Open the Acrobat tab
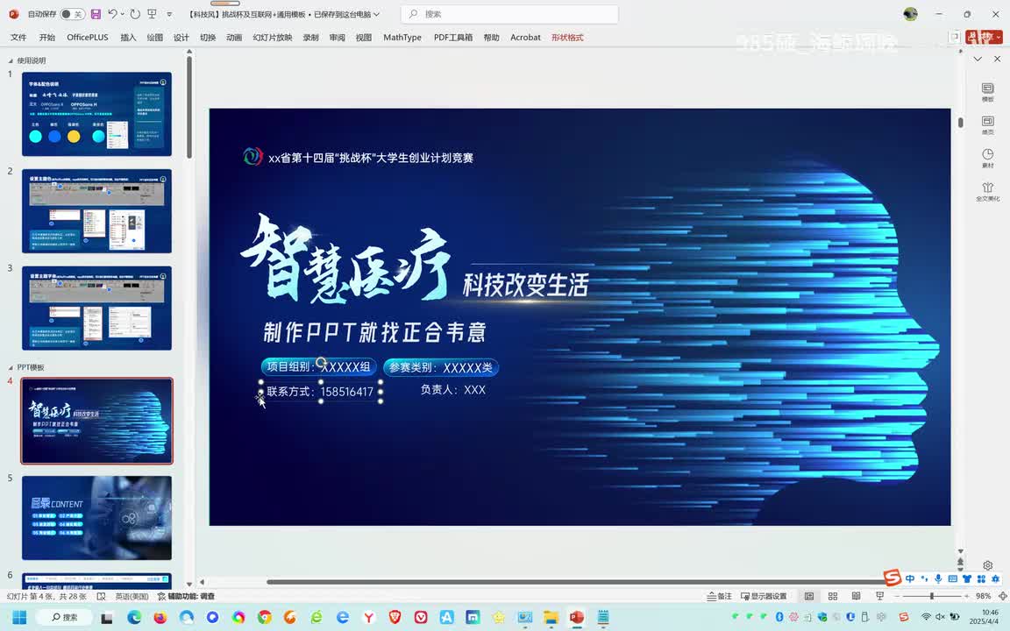Viewport: 1010px width, 631px height. click(x=525, y=38)
